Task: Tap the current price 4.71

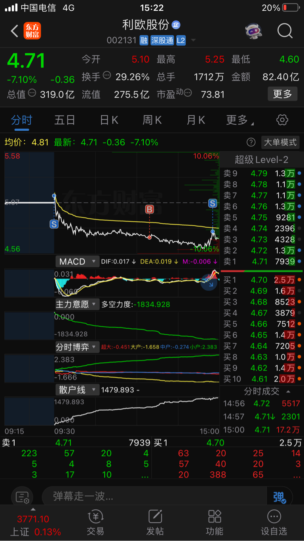Action: [26, 61]
